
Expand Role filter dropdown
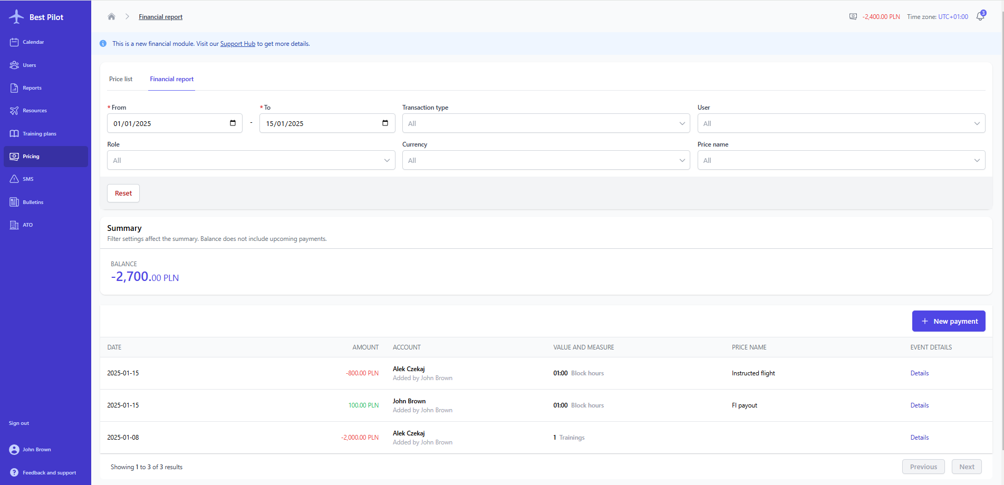(x=251, y=160)
